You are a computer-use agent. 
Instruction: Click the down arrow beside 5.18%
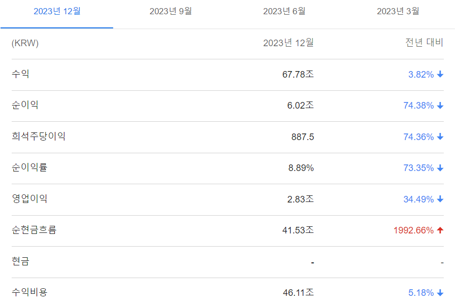(x=440, y=293)
